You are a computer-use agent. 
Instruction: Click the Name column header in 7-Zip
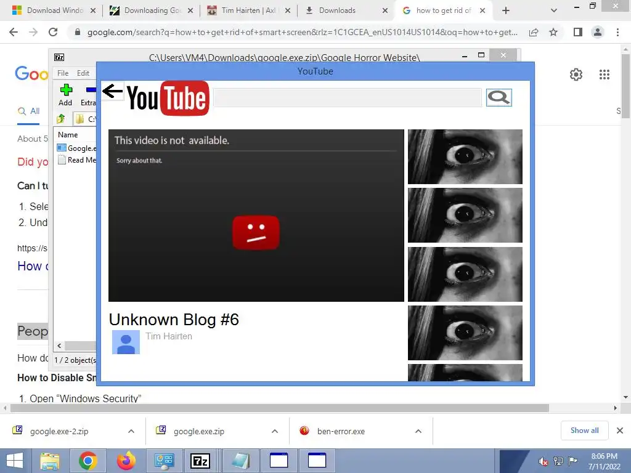click(x=68, y=135)
